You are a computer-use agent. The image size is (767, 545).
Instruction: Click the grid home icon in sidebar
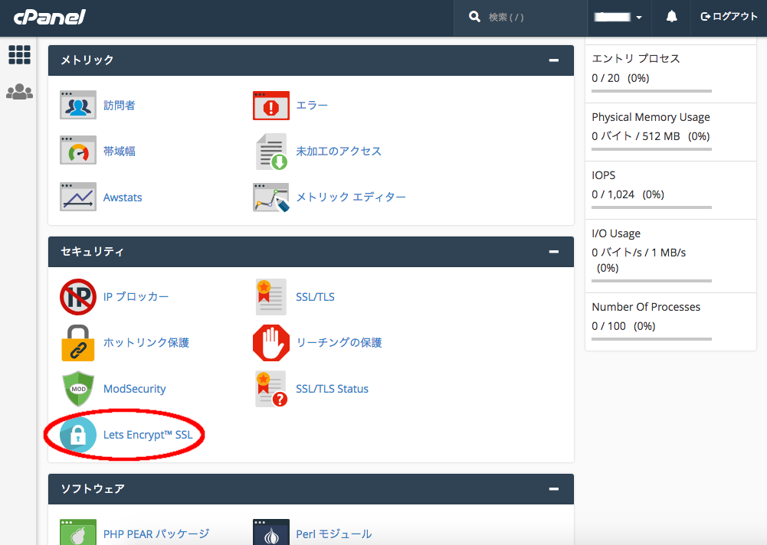19,54
